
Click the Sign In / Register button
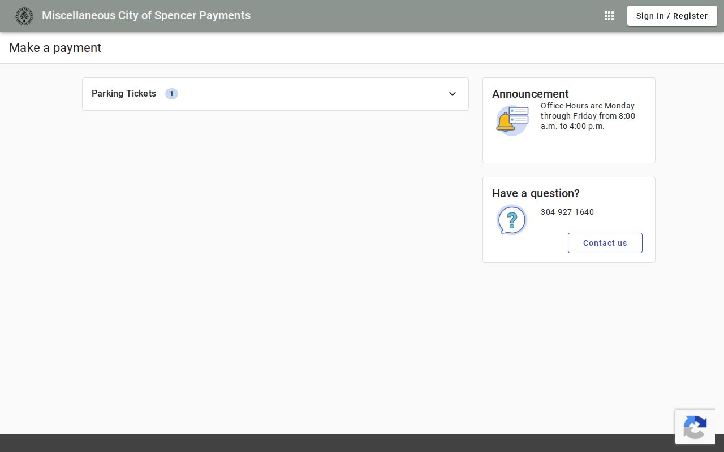point(672,16)
